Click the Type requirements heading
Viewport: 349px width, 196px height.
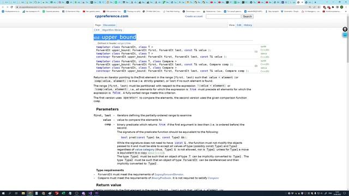[110, 170]
